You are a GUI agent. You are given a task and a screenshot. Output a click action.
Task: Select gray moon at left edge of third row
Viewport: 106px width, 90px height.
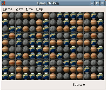pyautogui.click(x=5, y=29)
